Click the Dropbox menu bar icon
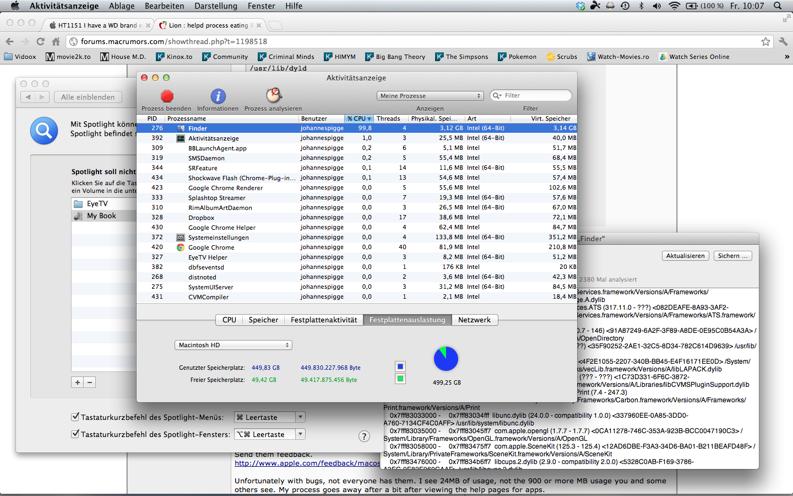 (x=580, y=6)
